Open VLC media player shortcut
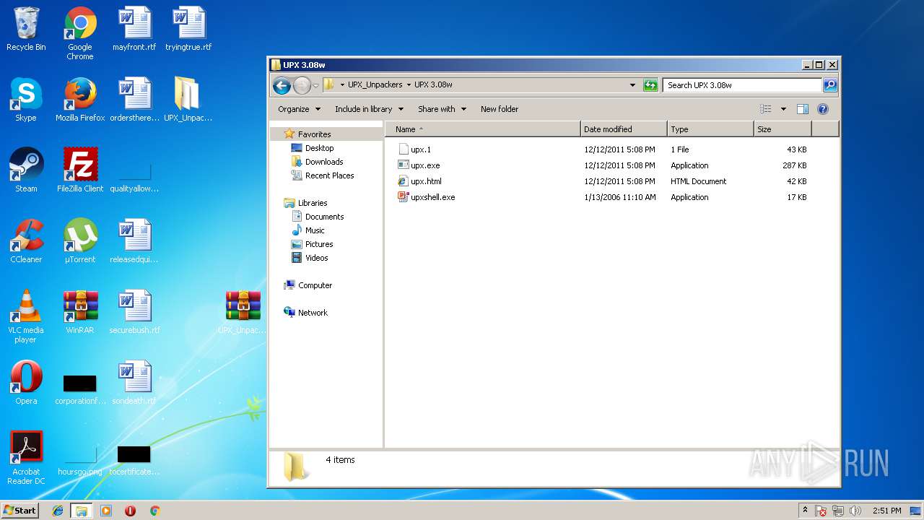 pyautogui.click(x=26, y=316)
